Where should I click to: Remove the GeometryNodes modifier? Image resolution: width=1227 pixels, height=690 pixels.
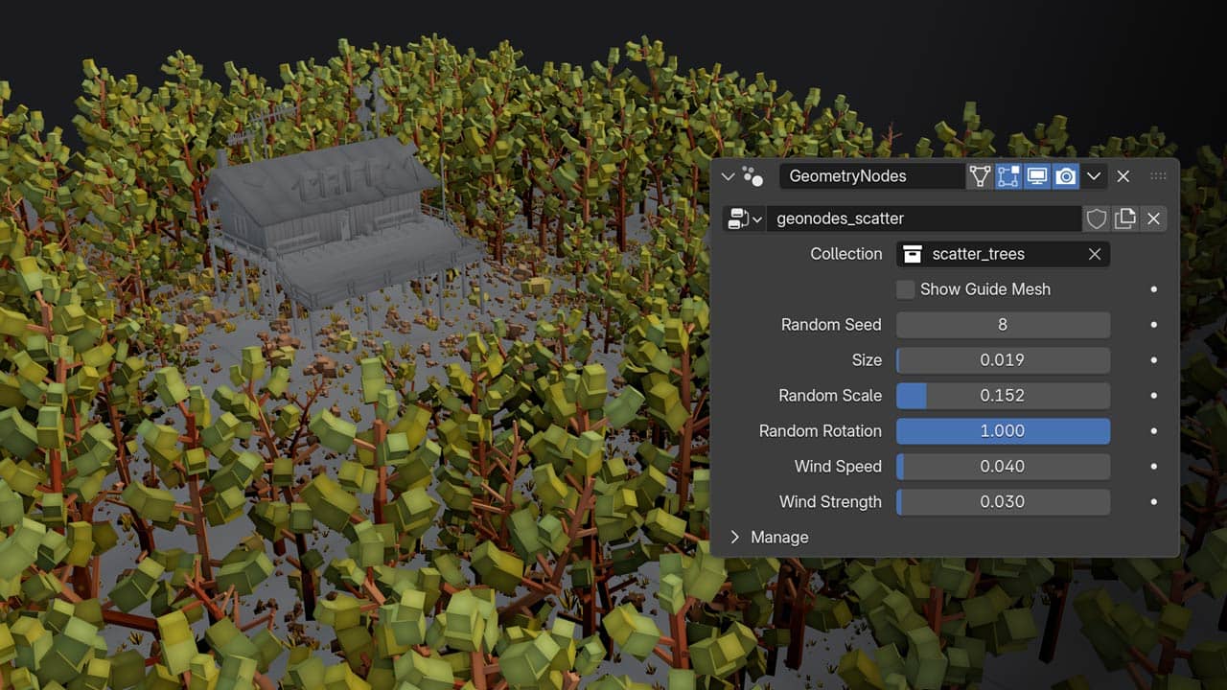(1123, 176)
